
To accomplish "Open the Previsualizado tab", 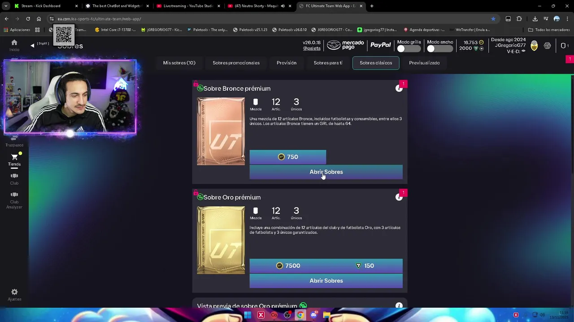I will 424,63.
